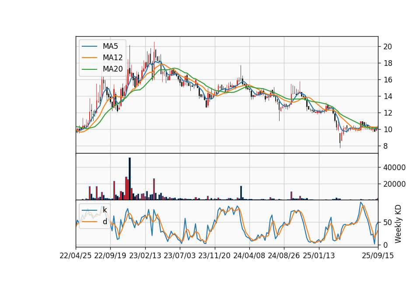Click the price axis value 14
This screenshot has width=420, height=301.
coord(388,96)
